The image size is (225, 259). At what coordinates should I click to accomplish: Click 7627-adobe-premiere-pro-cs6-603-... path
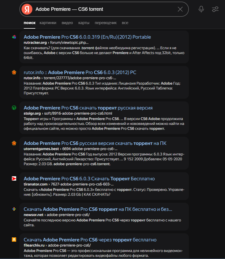[82, 184]
